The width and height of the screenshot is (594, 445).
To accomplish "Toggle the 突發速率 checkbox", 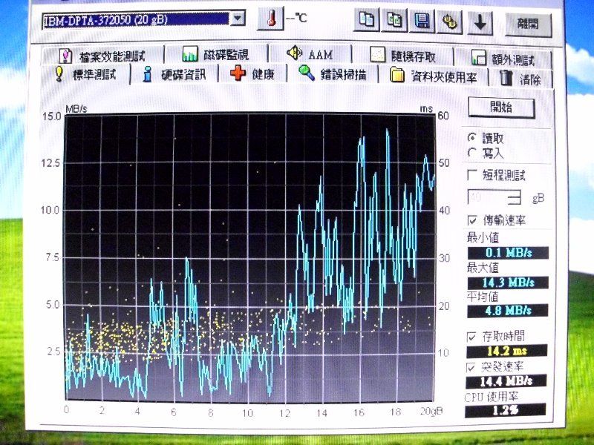I will [x=471, y=366].
